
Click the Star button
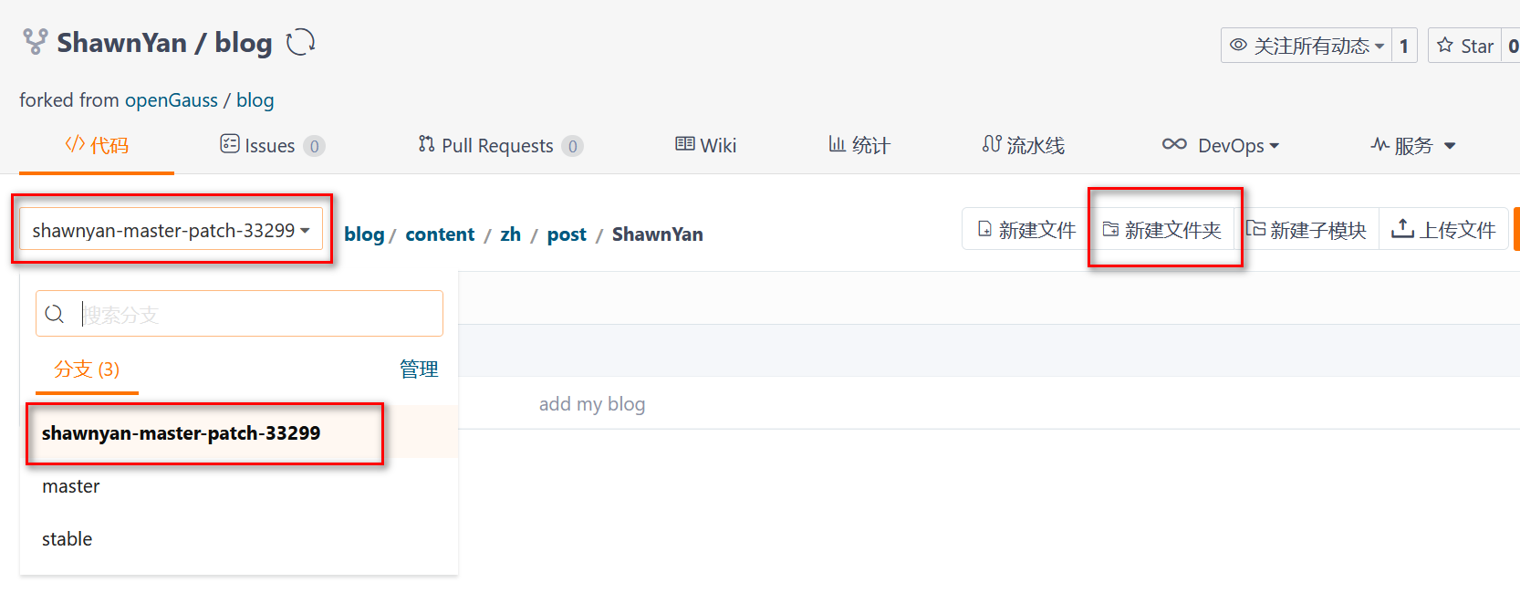point(1465,46)
